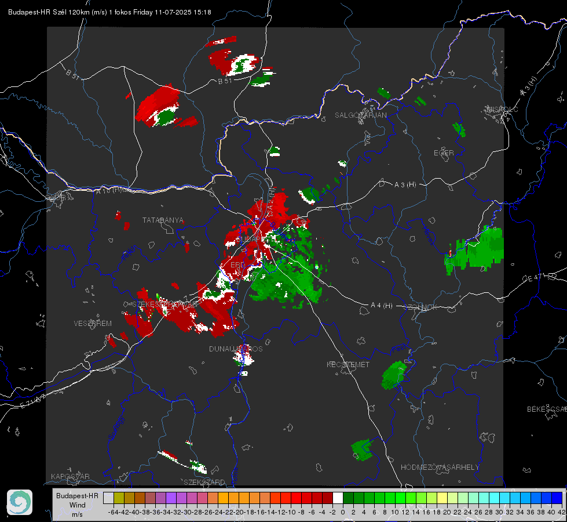Click the HÓDMEZŐVÁSÁRHELY city label
The height and width of the screenshot is (522, 567).
440,467
